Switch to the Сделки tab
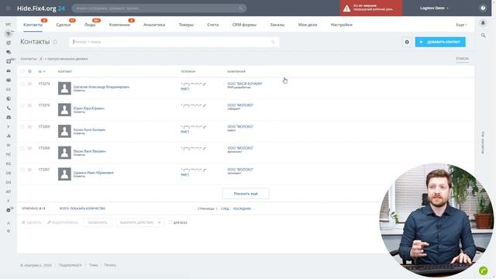496x279 pixels. click(64, 25)
